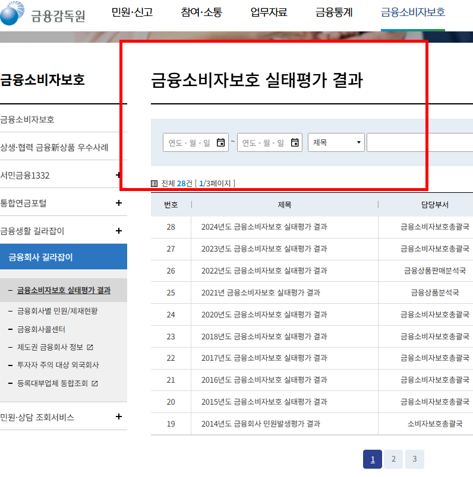Open 2018년도 금융소비자보호 실태평가 결과 post
Viewport: 473px width, 477px height.
tap(264, 336)
